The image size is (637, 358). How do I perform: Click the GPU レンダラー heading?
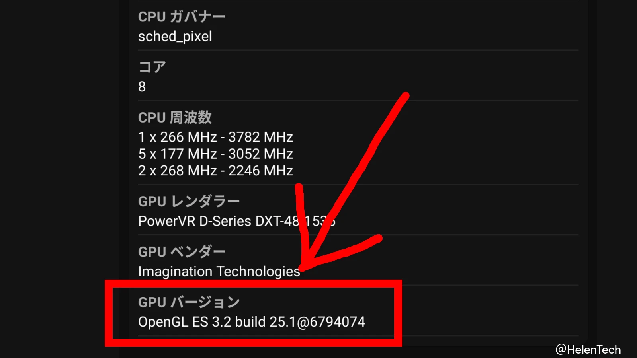coord(188,201)
